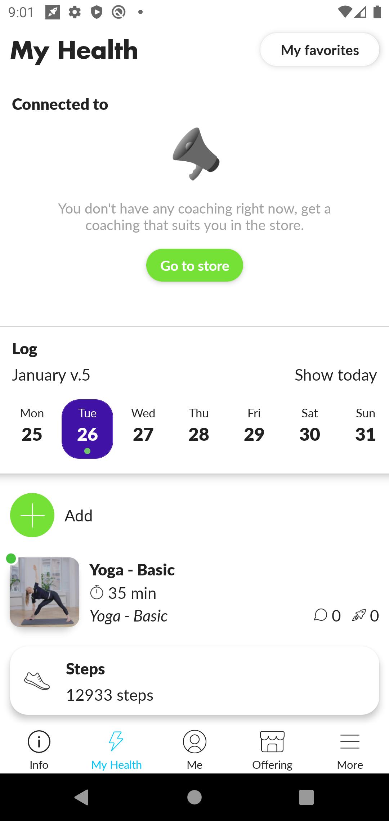This screenshot has height=821, width=389.
Task: Click the Go to store button
Action: 194,265
